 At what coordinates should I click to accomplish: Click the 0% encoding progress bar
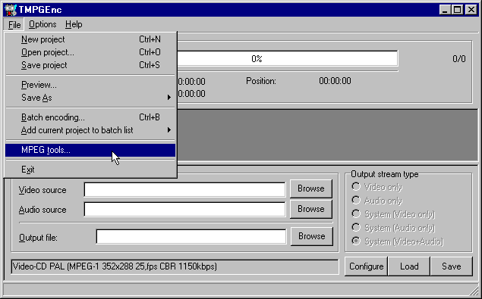(288, 58)
